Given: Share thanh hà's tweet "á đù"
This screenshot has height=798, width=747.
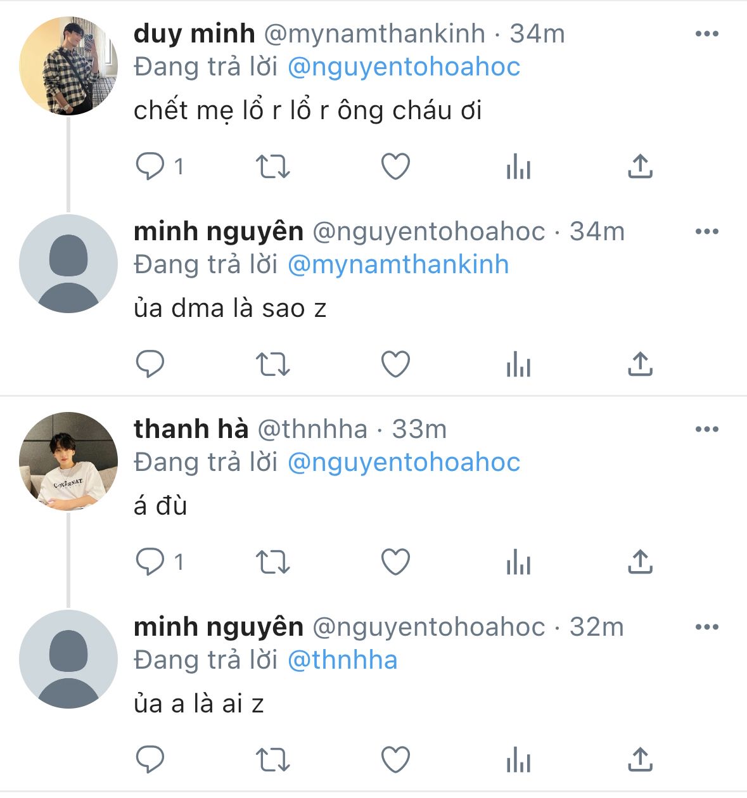Looking at the screenshot, I should (640, 562).
